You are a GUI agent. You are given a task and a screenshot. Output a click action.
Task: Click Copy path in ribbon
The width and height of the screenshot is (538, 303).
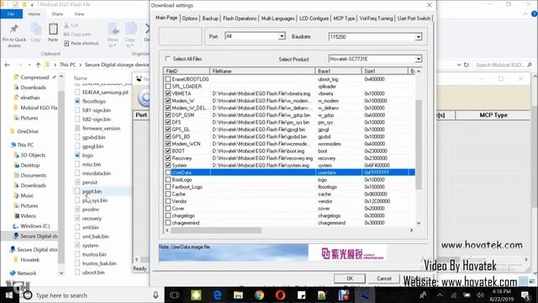[77, 35]
